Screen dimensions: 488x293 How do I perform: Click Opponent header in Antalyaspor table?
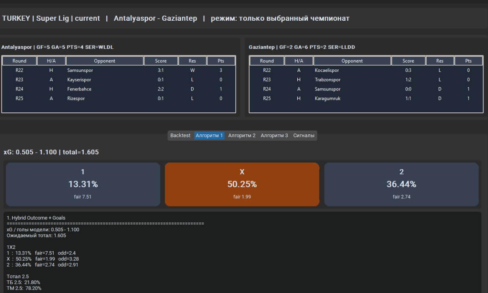(x=105, y=61)
